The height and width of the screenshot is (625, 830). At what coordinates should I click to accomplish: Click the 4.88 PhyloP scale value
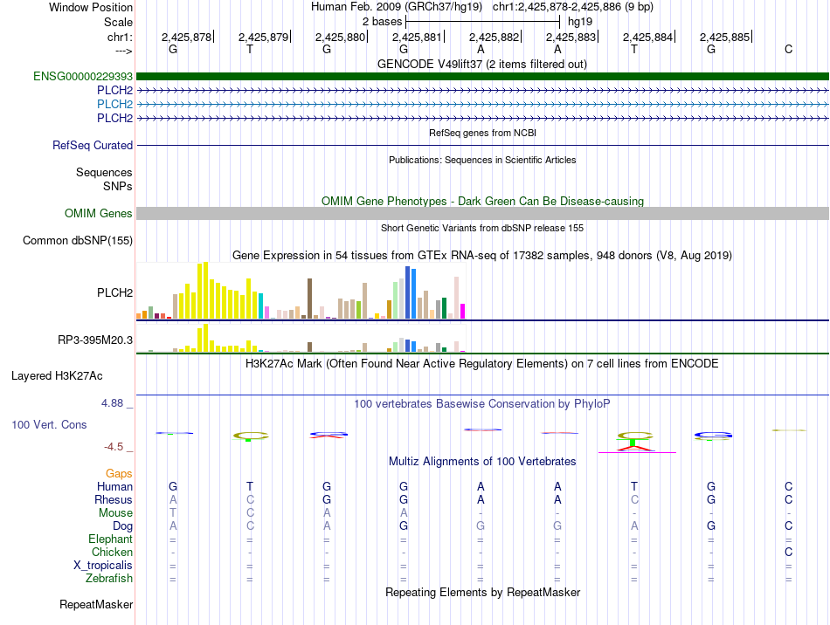tap(112, 403)
